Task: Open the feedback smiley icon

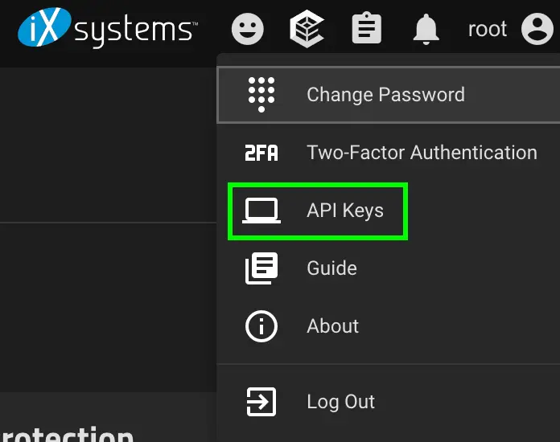Action: click(x=248, y=30)
